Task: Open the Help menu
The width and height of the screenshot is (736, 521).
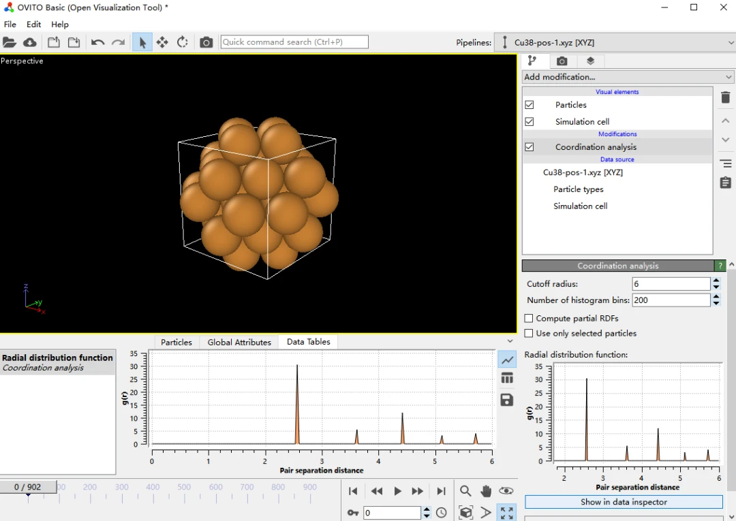Action: [60, 25]
